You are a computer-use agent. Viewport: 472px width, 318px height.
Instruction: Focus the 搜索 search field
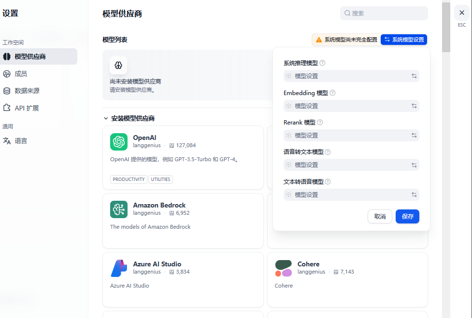click(384, 13)
